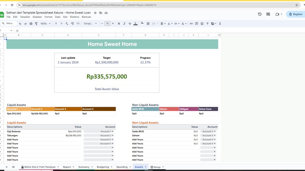Open the fill color bucket
The image size is (305, 171).
click(x=142, y=23)
